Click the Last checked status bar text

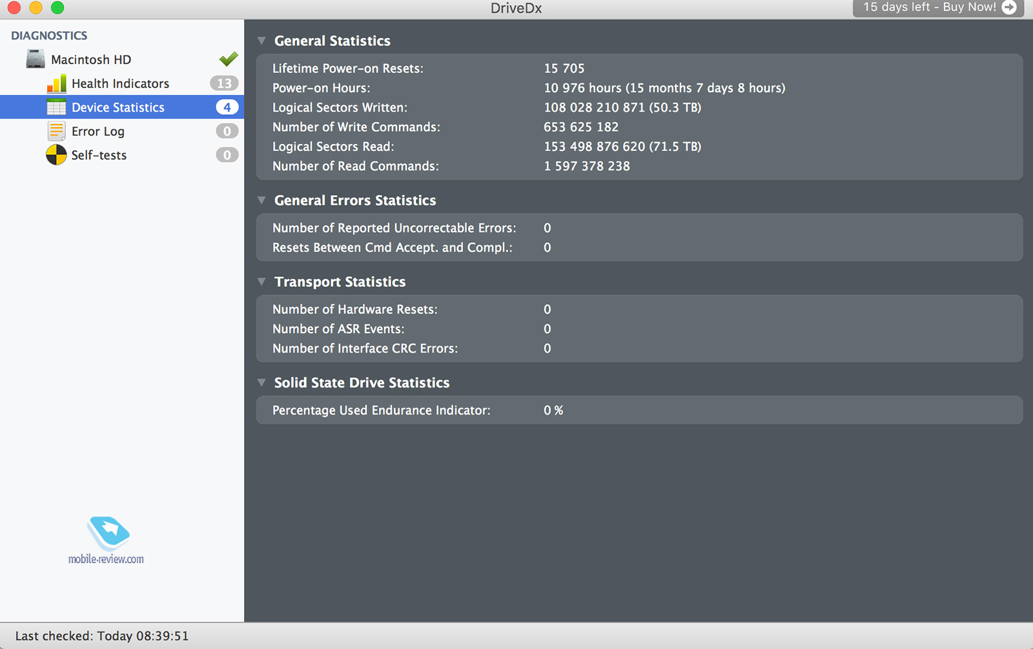(102, 636)
